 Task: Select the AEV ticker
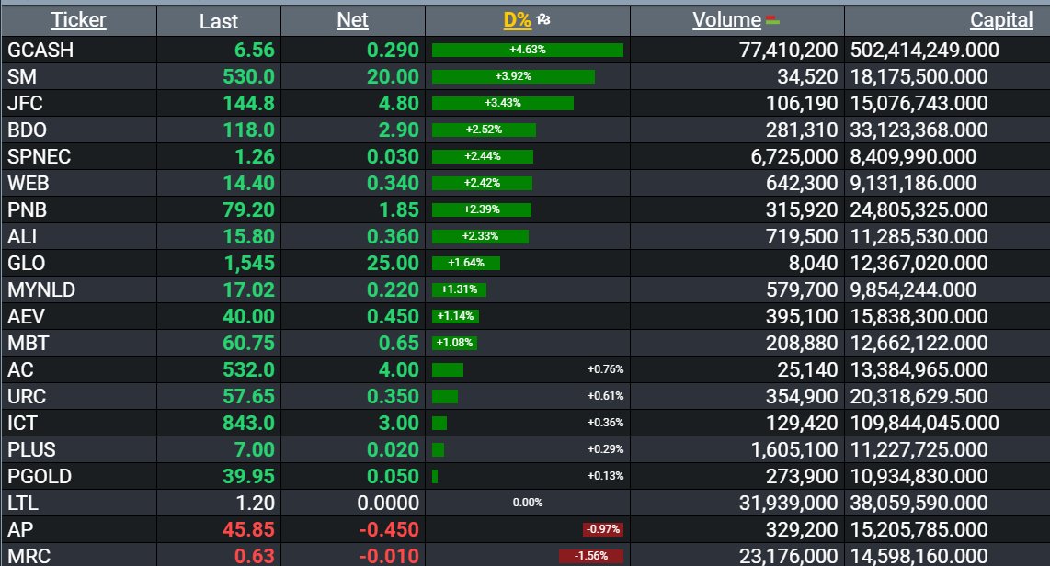(26, 316)
